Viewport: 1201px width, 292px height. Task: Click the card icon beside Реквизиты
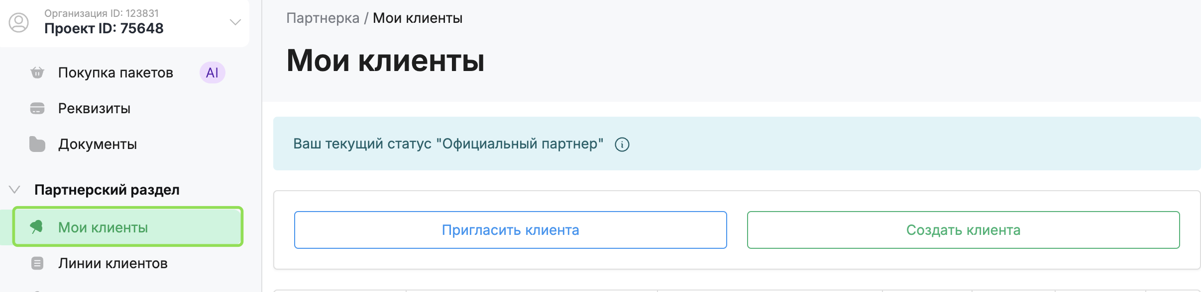(x=37, y=108)
